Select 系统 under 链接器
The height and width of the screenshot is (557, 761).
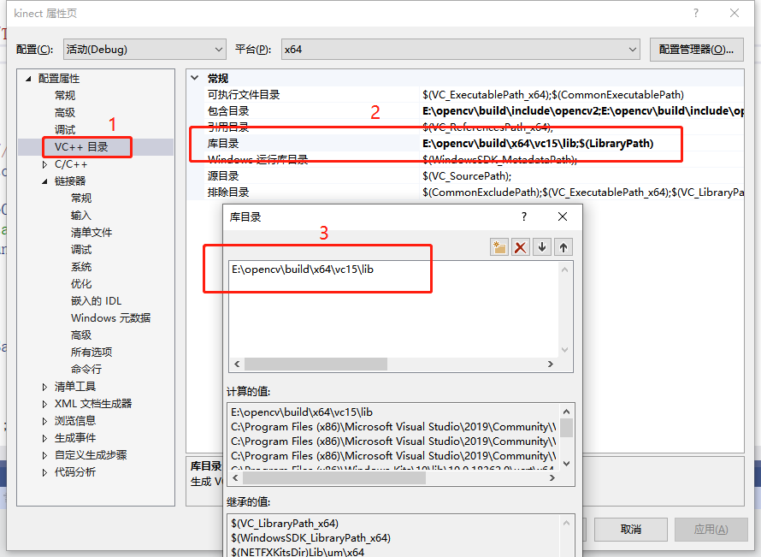coord(81,267)
